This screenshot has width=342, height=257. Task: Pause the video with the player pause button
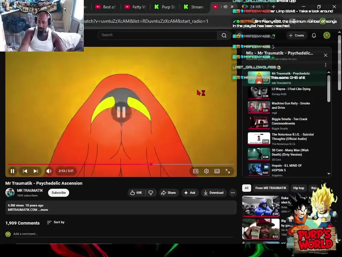coord(12,171)
